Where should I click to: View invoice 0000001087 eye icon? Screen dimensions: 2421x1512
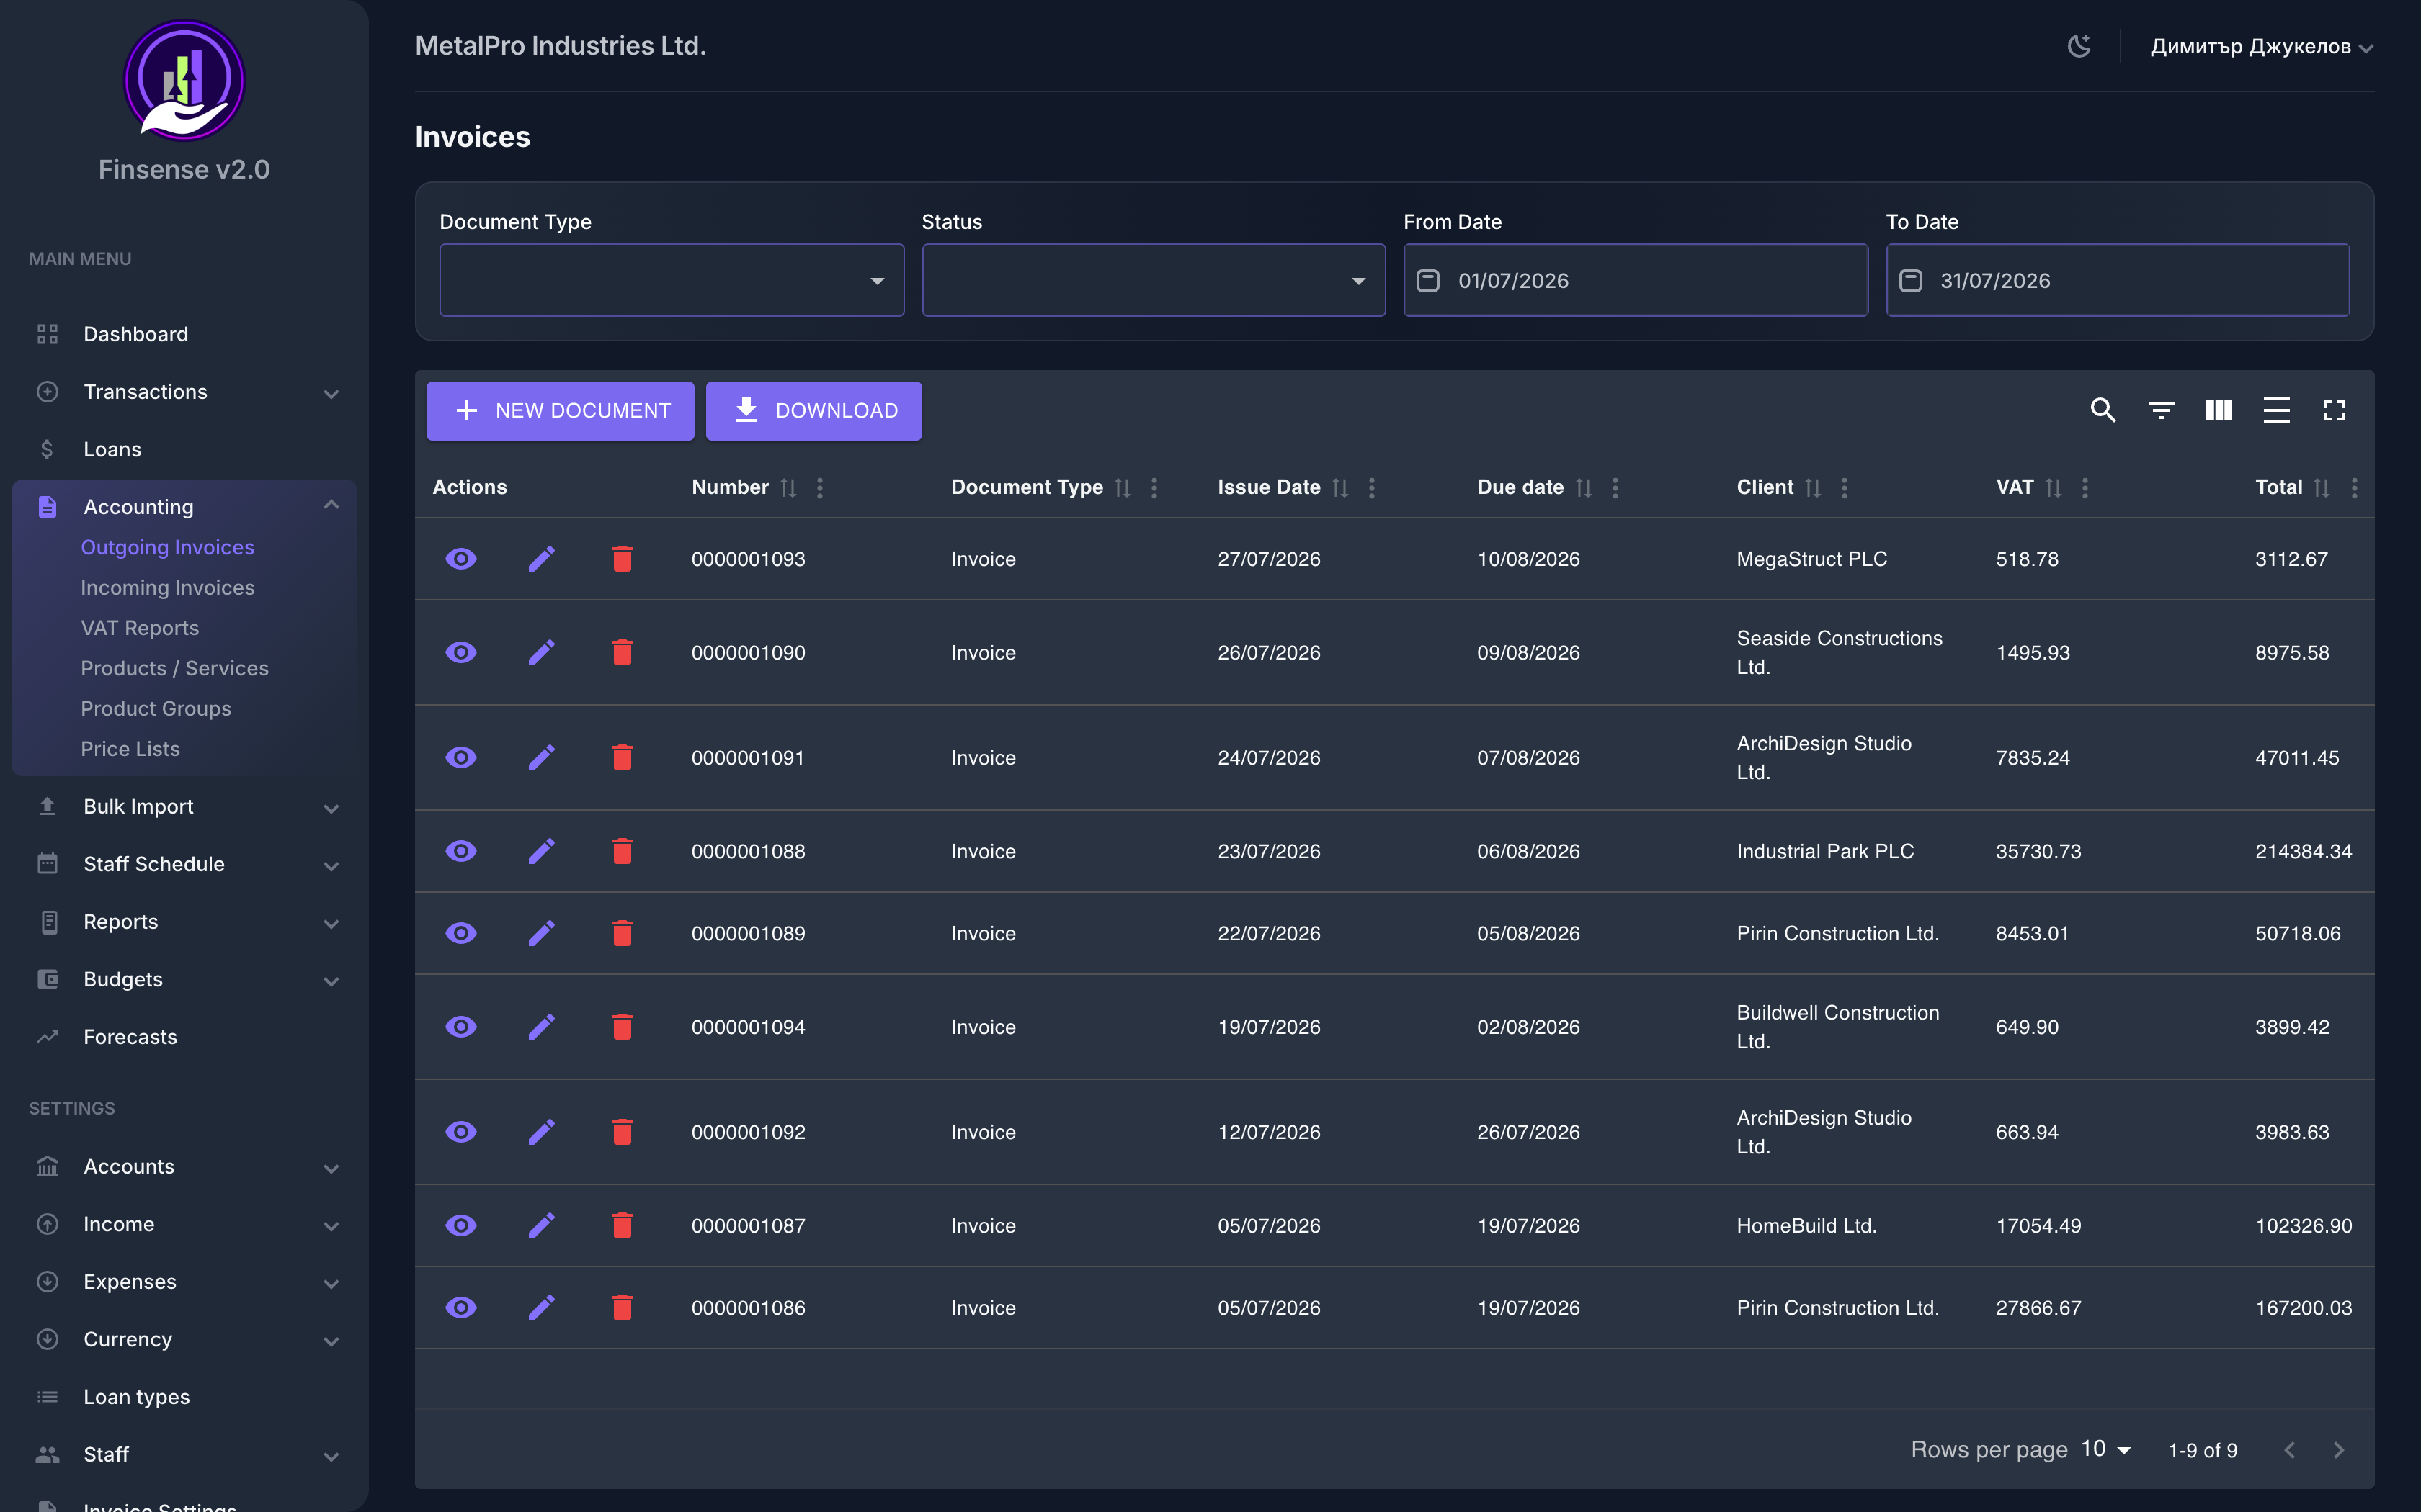(x=461, y=1225)
